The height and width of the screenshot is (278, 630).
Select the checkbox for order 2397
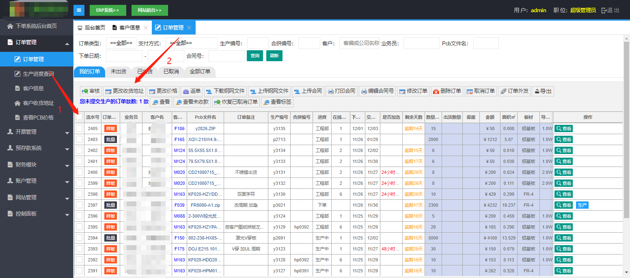coord(79,205)
